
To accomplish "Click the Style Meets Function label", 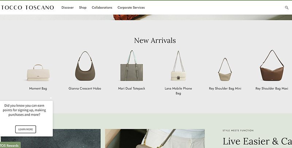I will pos(238,131).
